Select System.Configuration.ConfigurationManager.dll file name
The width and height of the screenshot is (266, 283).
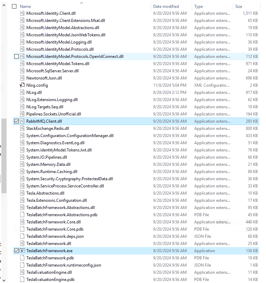[x=70, y=136]
